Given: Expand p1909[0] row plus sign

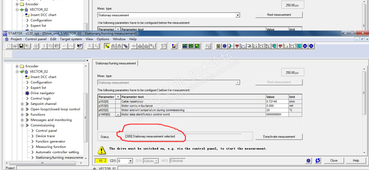Looking at the screenshot, I should [x=118, y=115].
